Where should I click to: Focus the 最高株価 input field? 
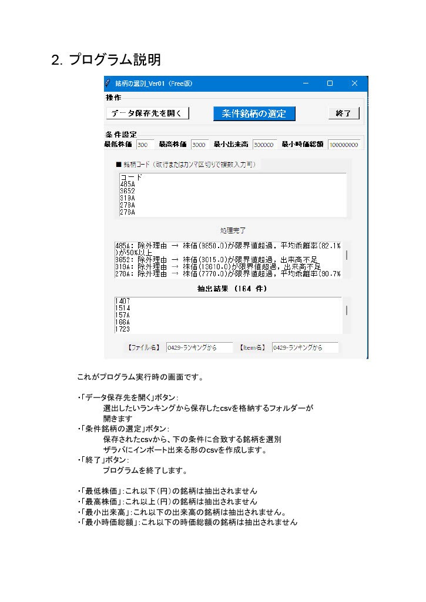200,145
